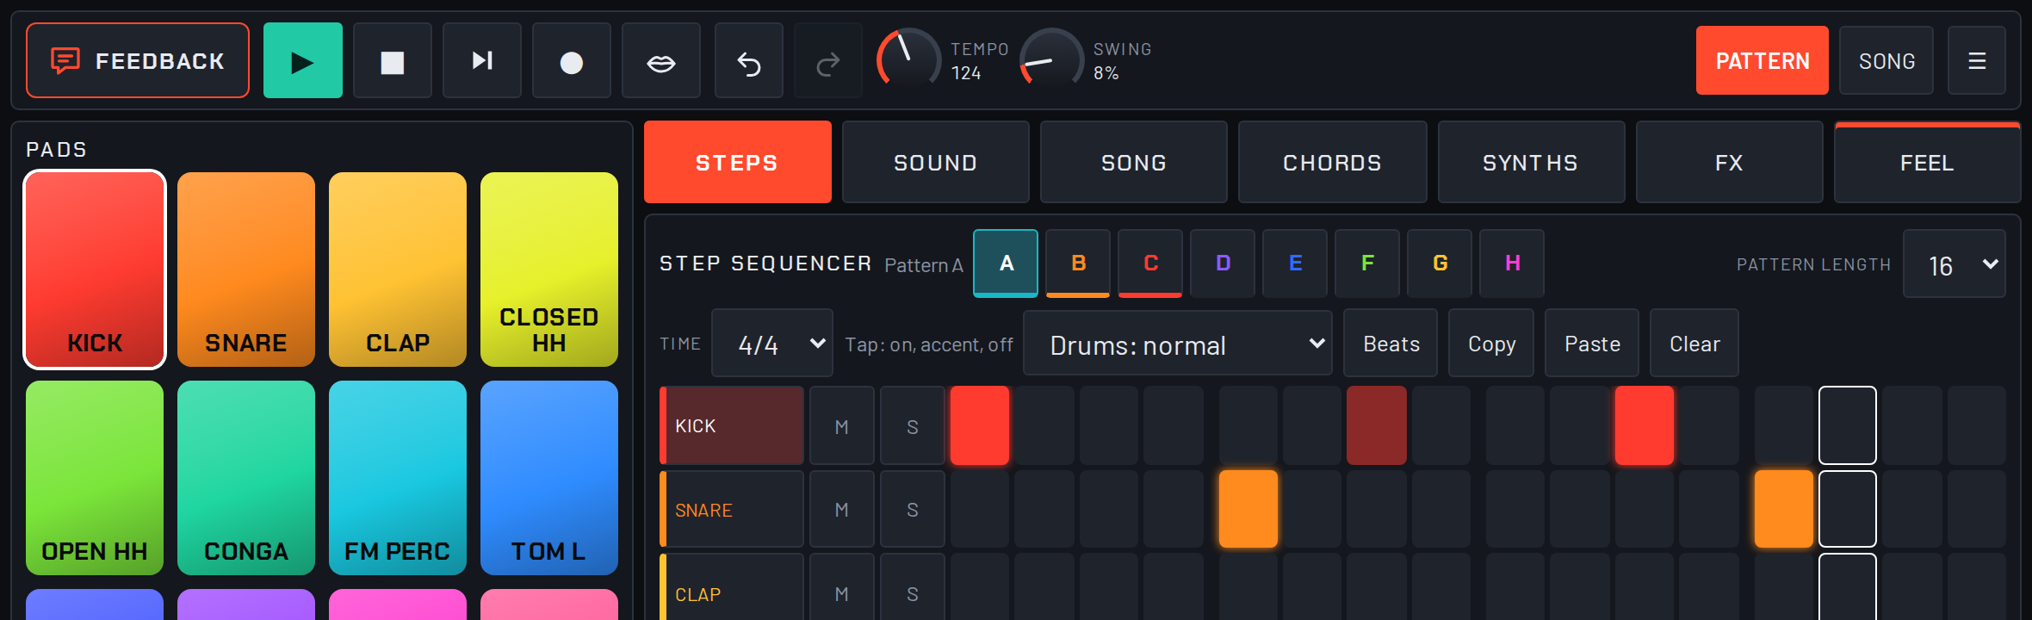Select pattern B
Screen dimensions: 2032x620
pos(1078,263)
